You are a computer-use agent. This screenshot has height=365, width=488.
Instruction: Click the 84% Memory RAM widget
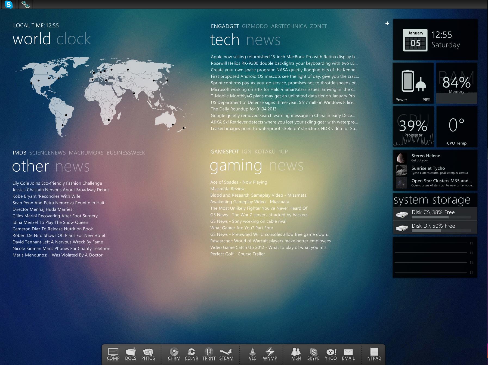457,83
